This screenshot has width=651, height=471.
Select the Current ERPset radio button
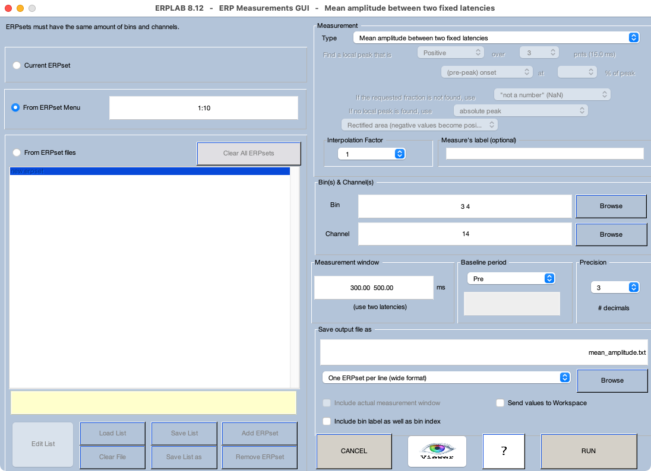point(17,65)
